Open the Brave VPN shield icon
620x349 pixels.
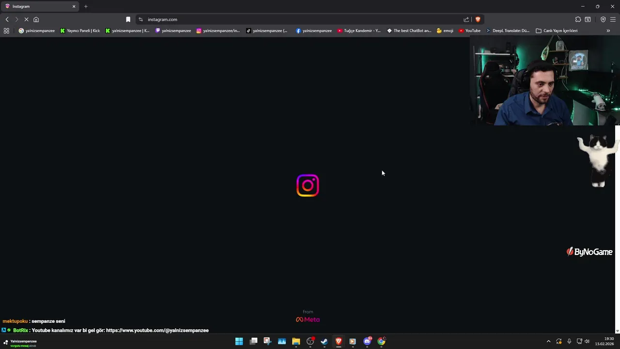click(x=603, y=19)
